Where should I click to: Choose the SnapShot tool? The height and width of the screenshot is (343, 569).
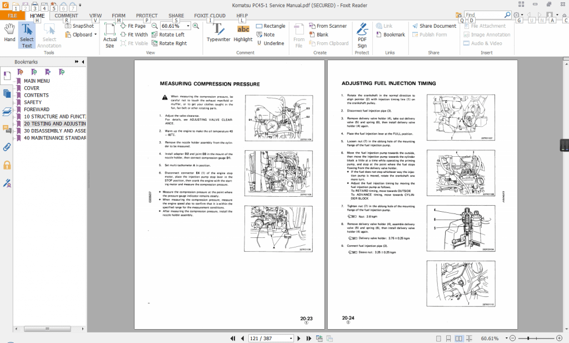(79, 26)
